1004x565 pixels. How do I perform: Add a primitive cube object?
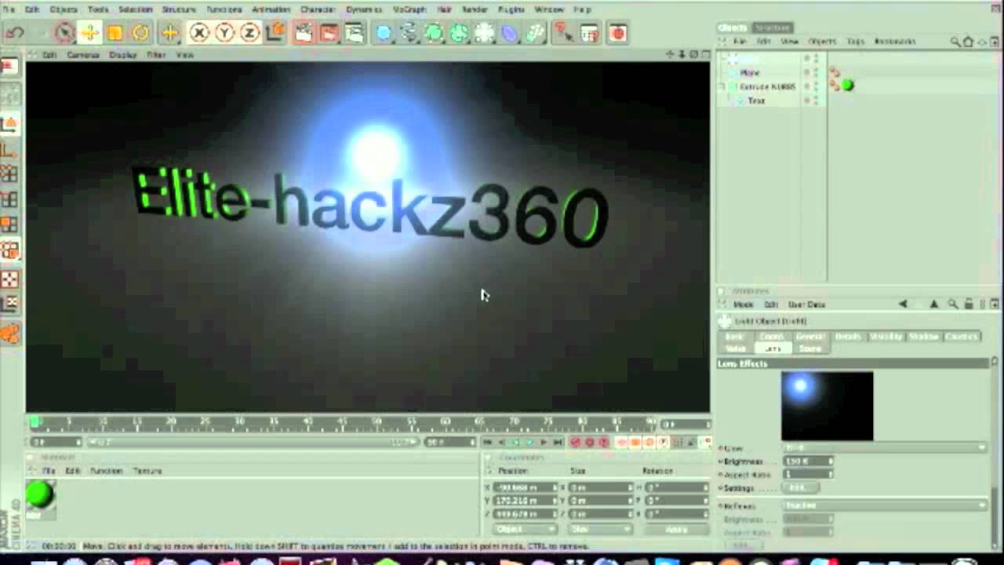[384, 33]
